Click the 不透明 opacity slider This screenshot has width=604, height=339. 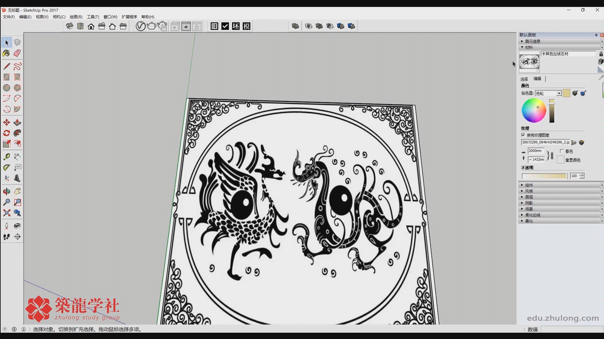click(544, 176)
